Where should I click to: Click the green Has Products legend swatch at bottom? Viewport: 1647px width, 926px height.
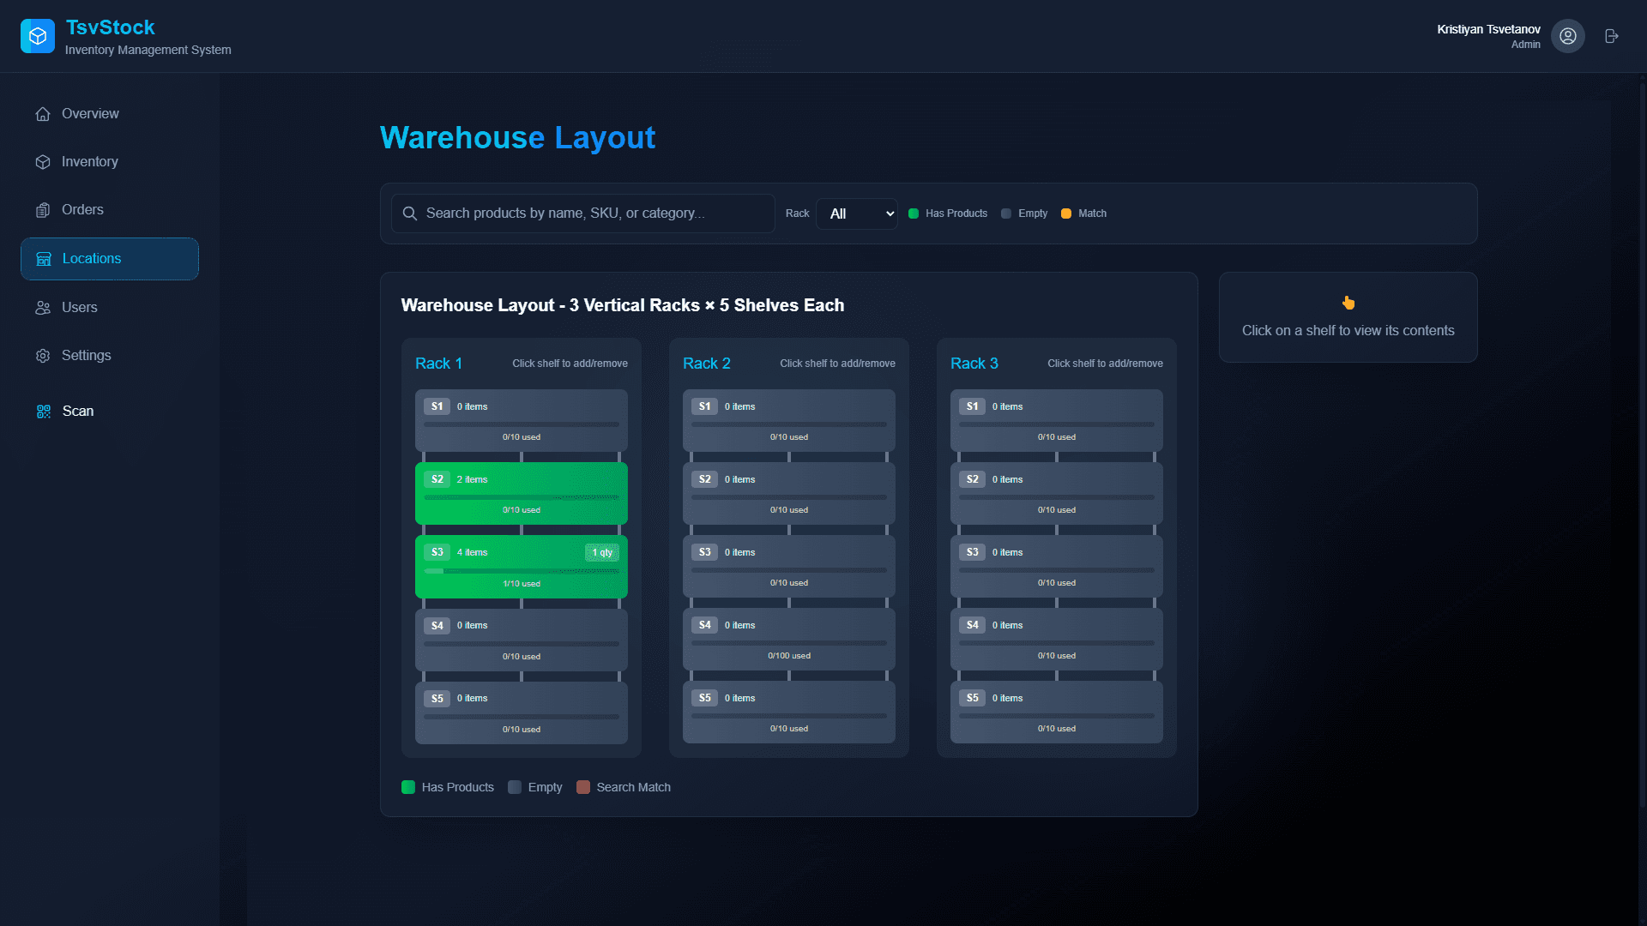tap(408, 787)
